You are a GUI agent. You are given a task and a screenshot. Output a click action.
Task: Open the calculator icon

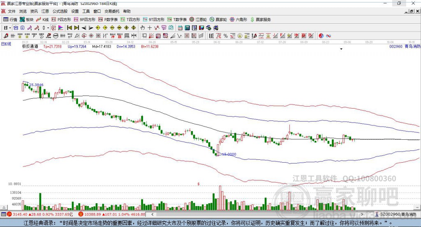187,28
